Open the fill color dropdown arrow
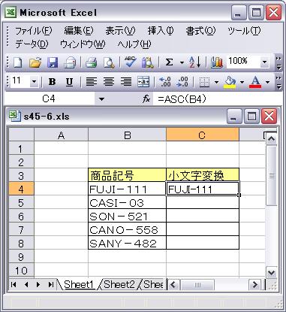The width and height of the screenshot is (286, 312). (242, 82)
